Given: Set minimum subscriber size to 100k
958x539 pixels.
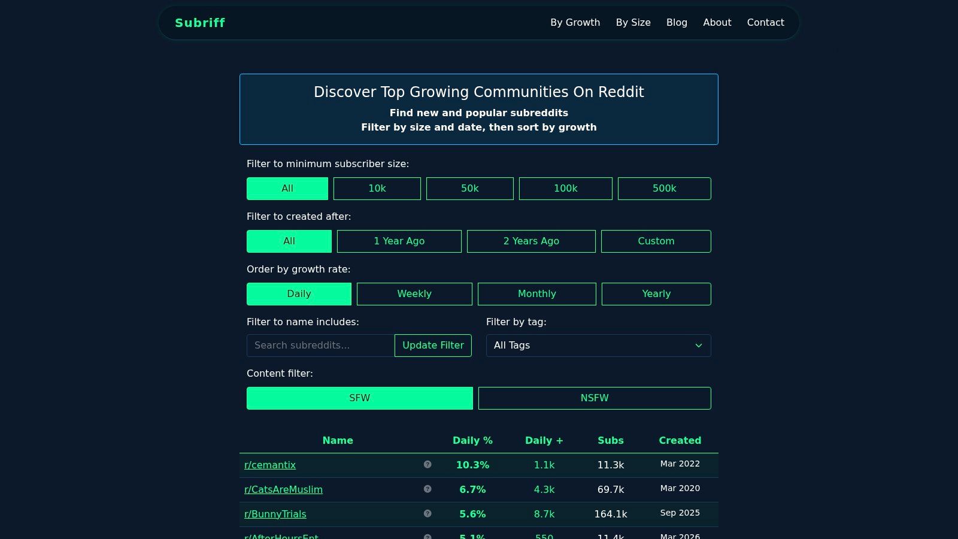Looking at the screenshot, I should click(566, 189).
